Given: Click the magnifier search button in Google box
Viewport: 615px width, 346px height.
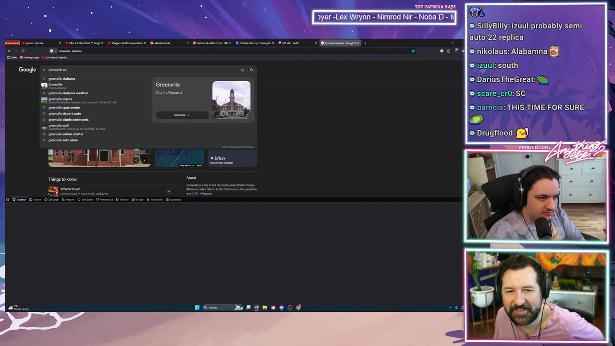Looking at the screenshot, I should pyautogui.click(x=251, y=70).
